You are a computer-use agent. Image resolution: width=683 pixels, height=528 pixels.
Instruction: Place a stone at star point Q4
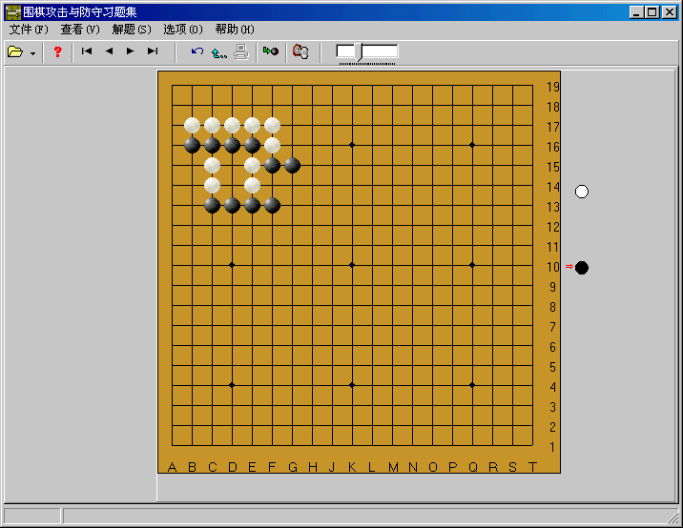[x=472, y=385]
